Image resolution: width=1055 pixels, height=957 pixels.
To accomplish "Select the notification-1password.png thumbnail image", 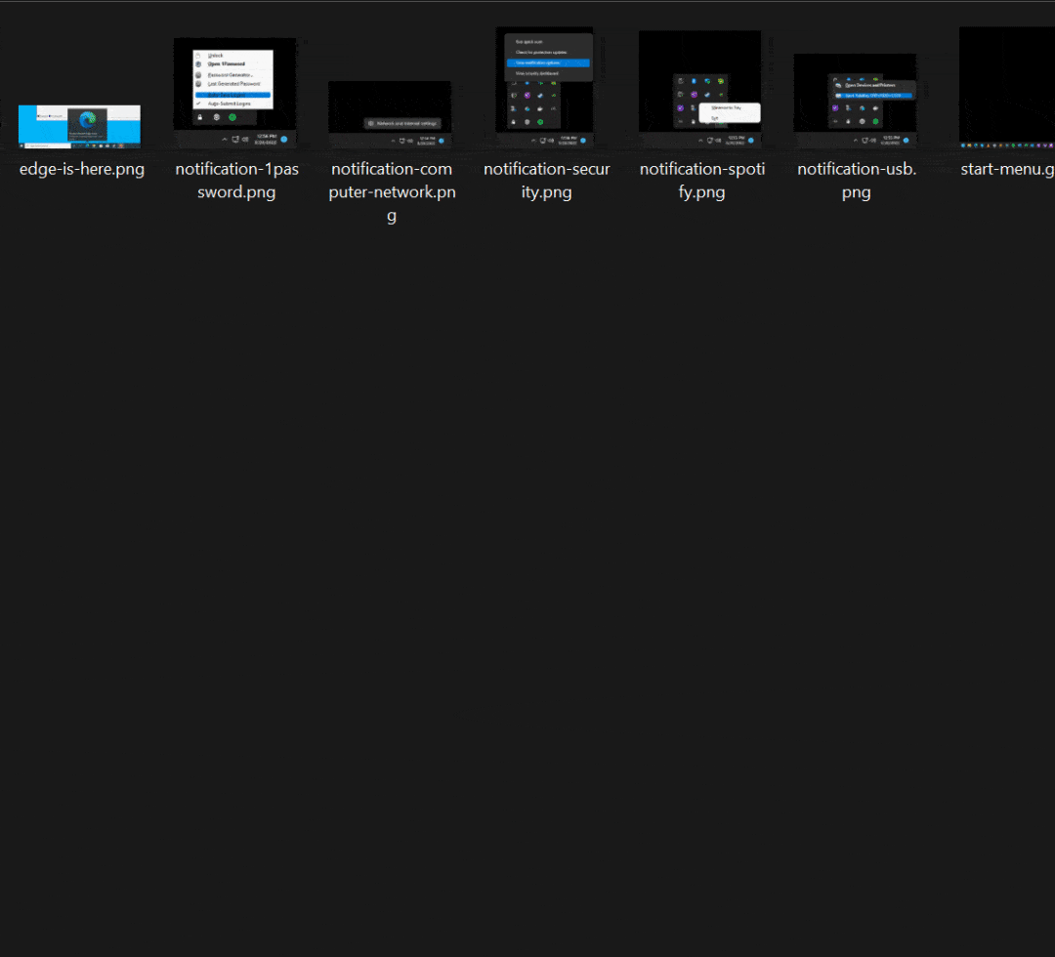I will 234,84.
